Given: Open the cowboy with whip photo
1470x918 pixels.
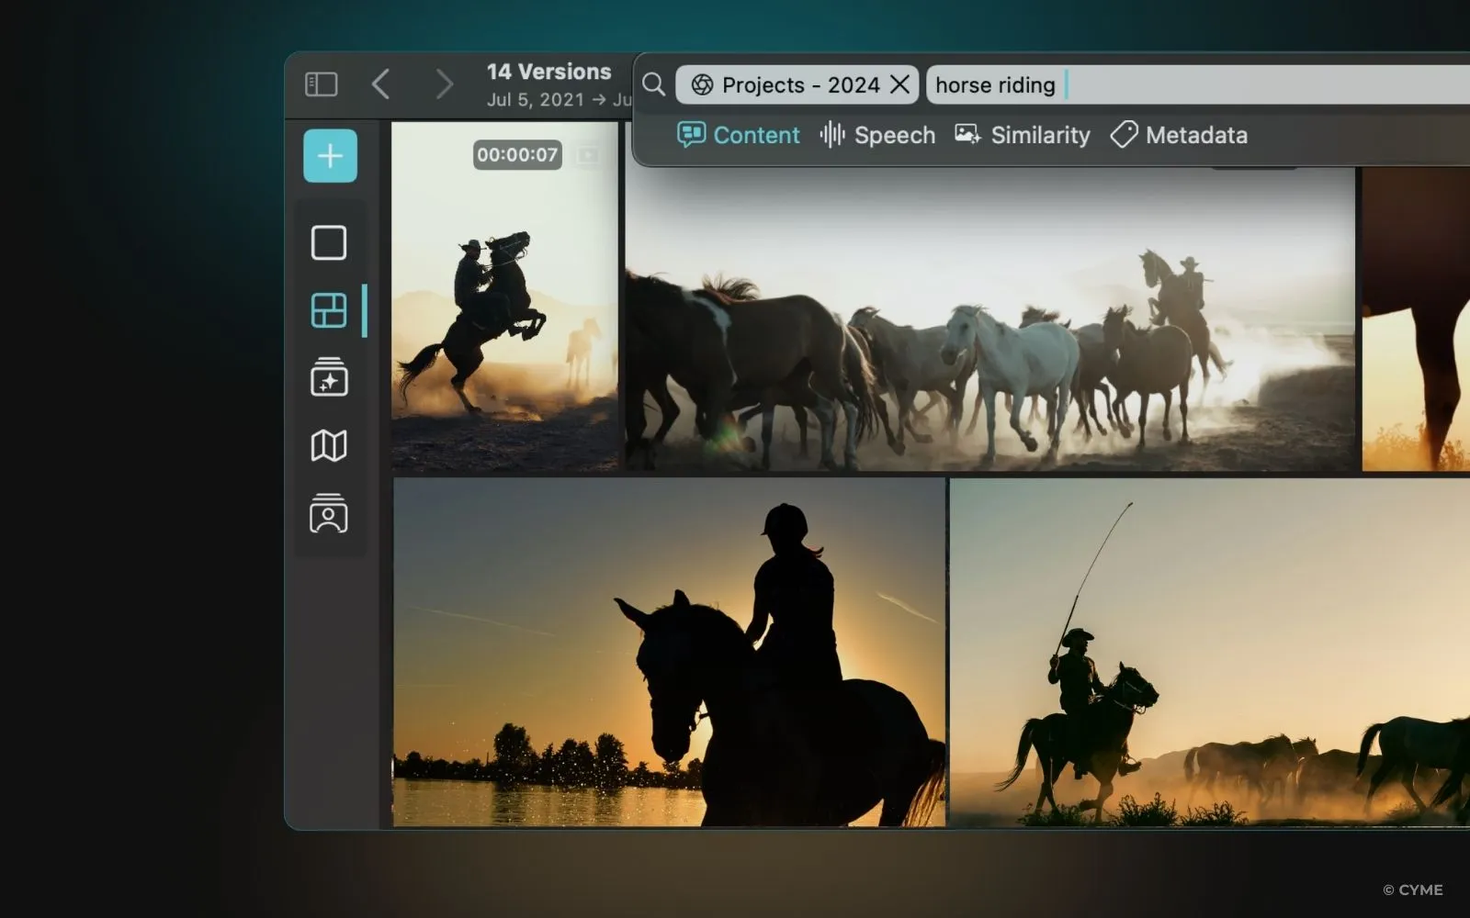Looking at the screenshot, I should (x=1210, y=652).
